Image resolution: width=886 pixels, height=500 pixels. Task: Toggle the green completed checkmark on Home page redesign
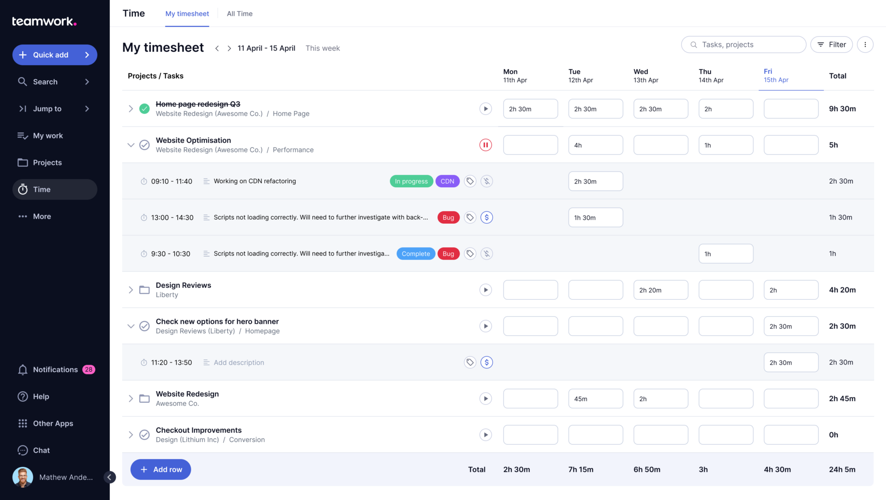tap(144, 108)
